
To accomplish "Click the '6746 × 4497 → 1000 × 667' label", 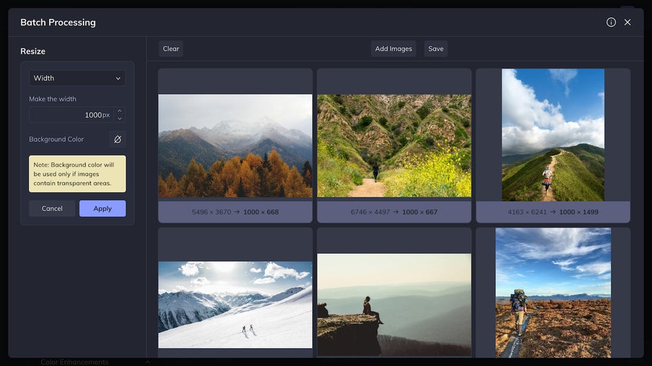I will click(394, 212).
